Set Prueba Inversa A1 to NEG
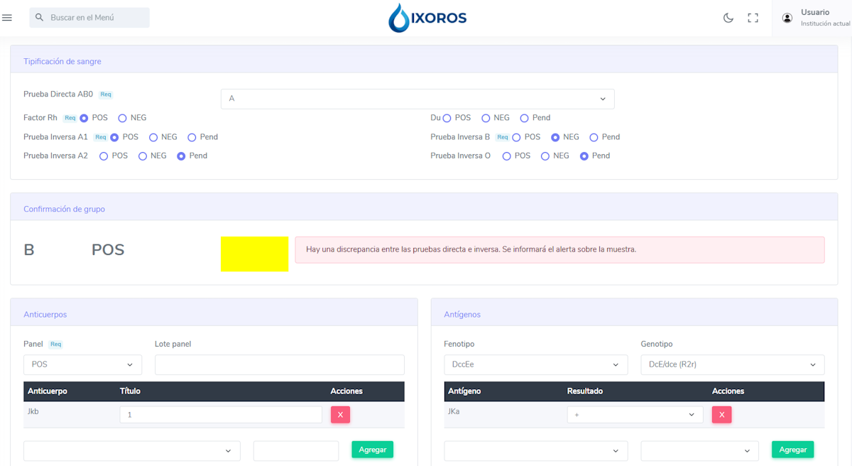Image resolution: width=852 pixels, height=466 pixels. coord(153,137)
